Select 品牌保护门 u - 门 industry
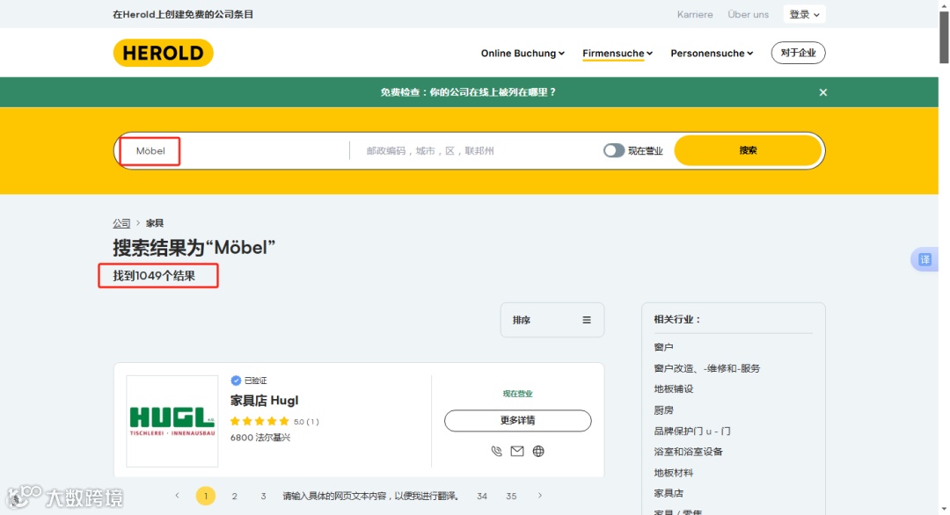 (692, 431)
